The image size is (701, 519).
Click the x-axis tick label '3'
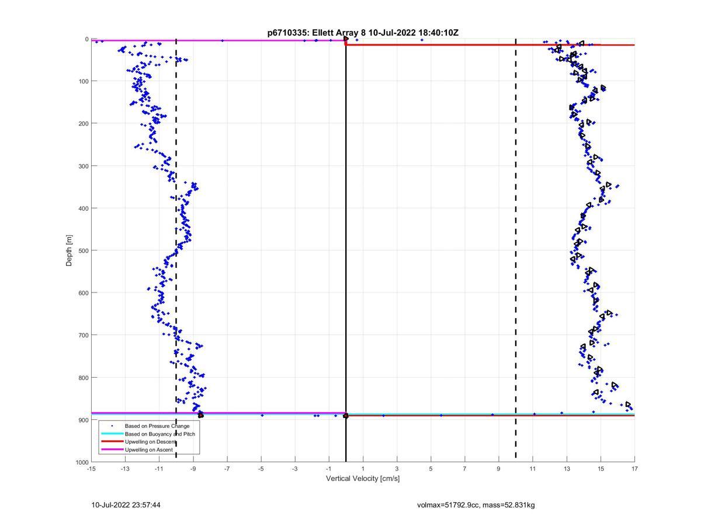pos(397,468)
